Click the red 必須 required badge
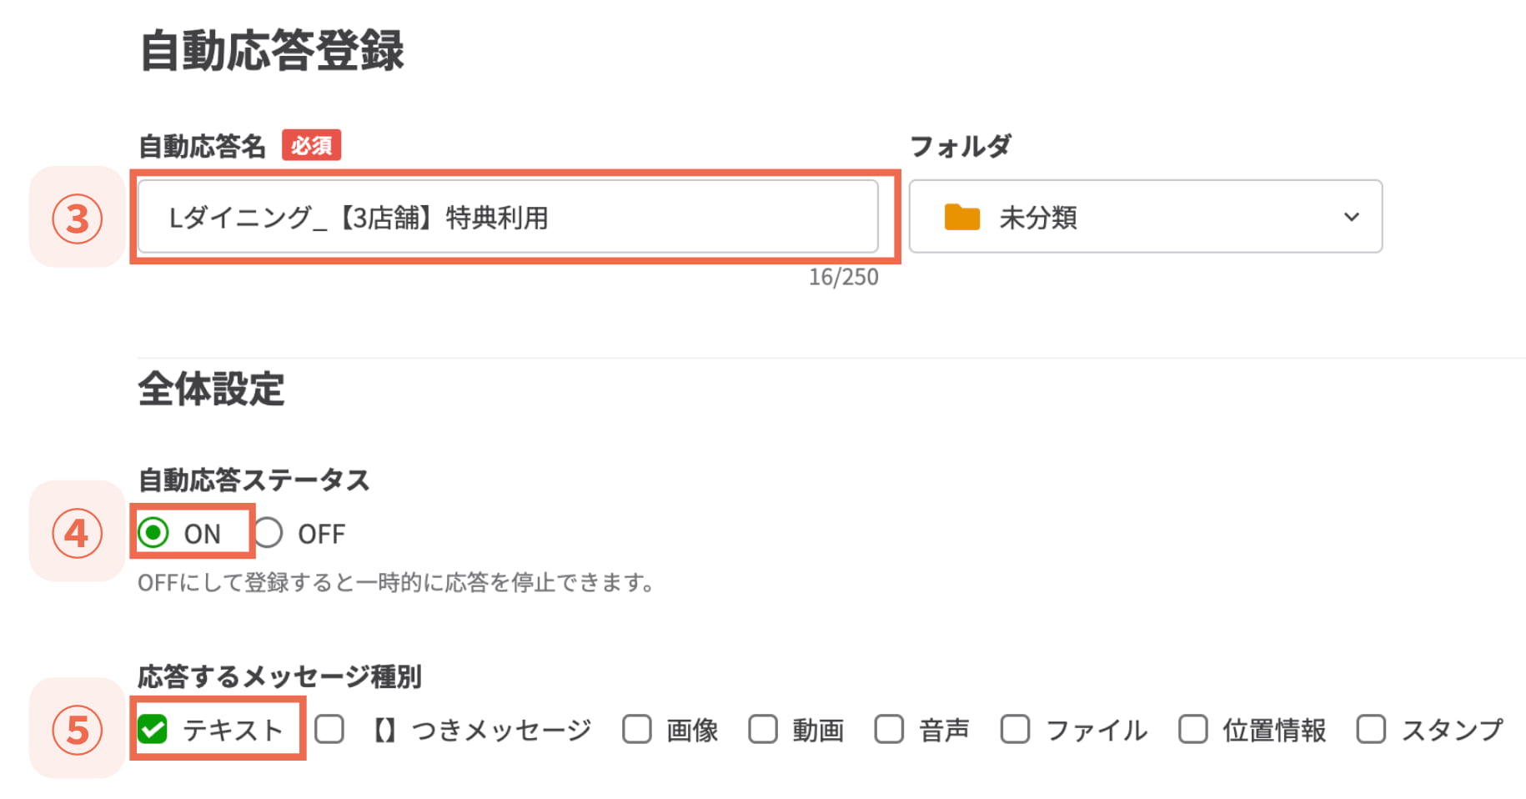This screenshot has height=799, width=1526. tap(313, 146)
